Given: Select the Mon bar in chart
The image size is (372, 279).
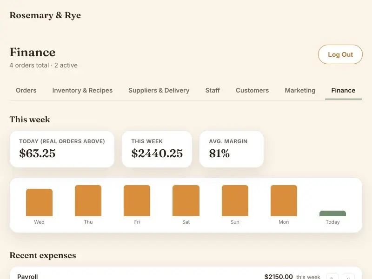Looking at the screenshot, I should pyautogui.click(x=284, y=201).
